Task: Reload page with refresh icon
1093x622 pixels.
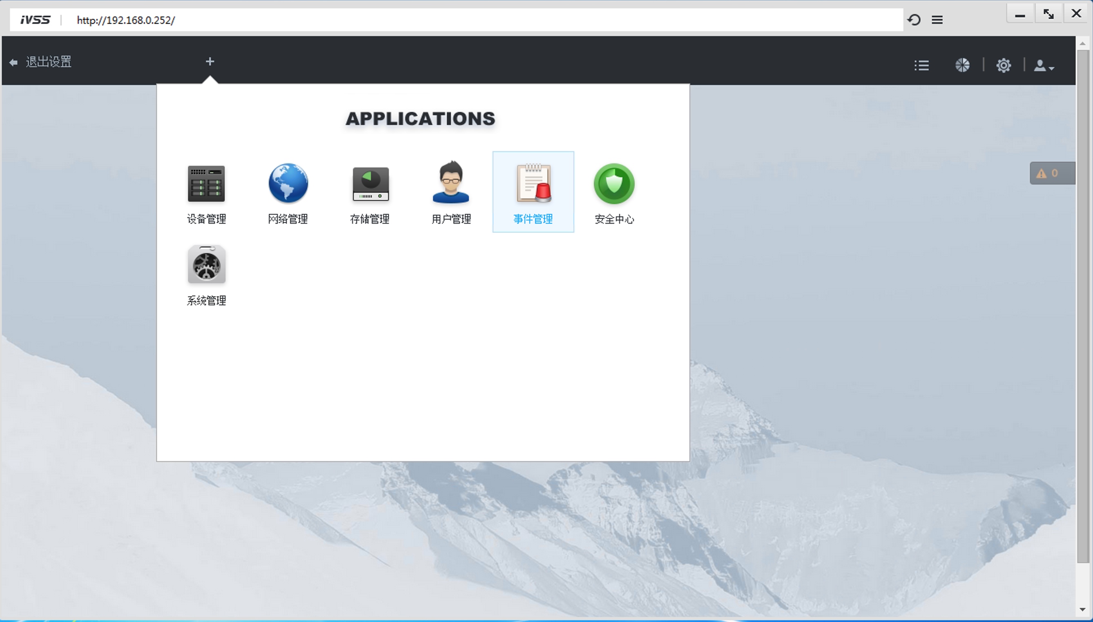Action: pos(914,20)
